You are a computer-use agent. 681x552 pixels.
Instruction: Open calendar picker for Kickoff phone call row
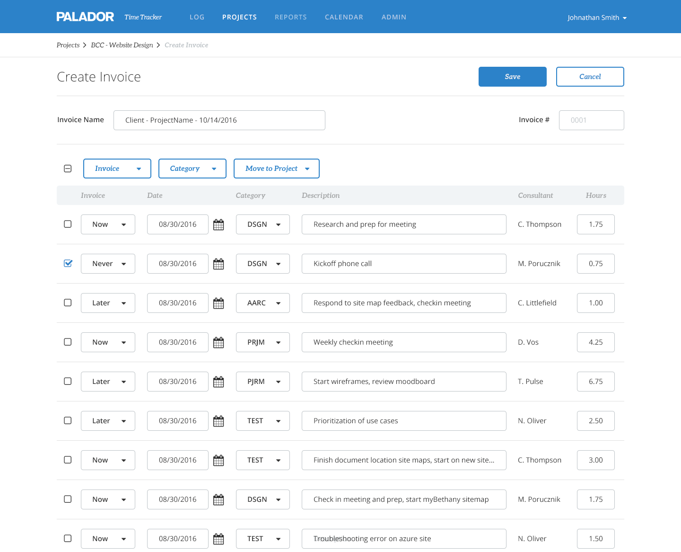218,264
